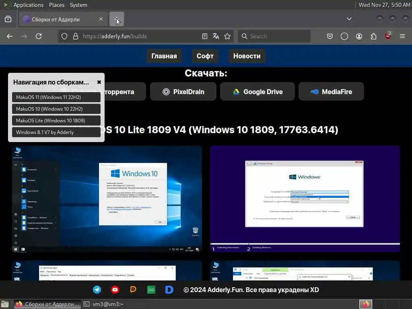Open Firefox account icon
The width and height of the screenshot is (412, 309).
(359, 36)
